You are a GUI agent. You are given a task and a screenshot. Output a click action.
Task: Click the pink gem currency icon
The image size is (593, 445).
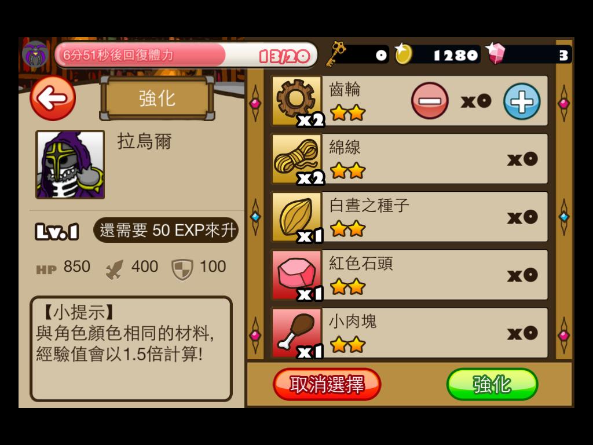point(496,53)
